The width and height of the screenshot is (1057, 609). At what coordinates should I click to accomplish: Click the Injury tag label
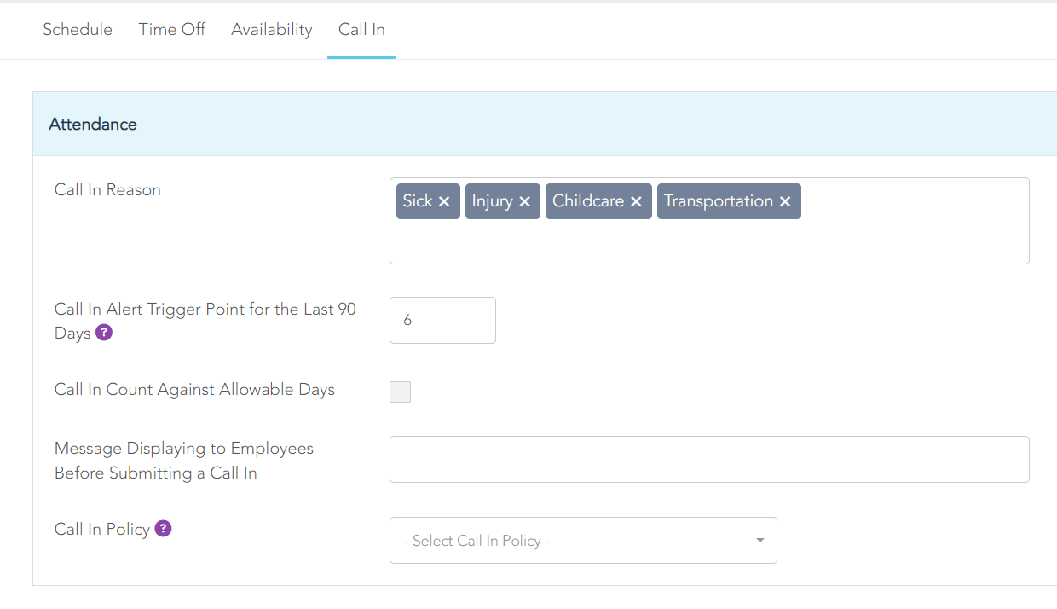[x=493, y=201]
